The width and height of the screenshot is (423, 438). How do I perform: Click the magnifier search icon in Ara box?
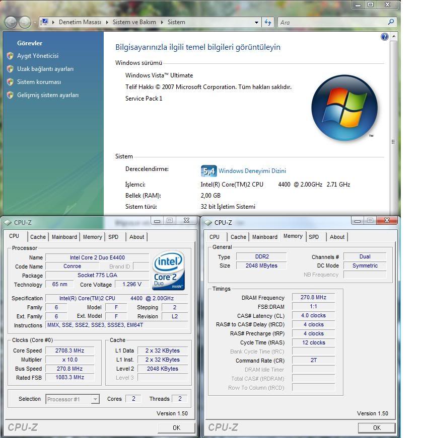(391, 22)
